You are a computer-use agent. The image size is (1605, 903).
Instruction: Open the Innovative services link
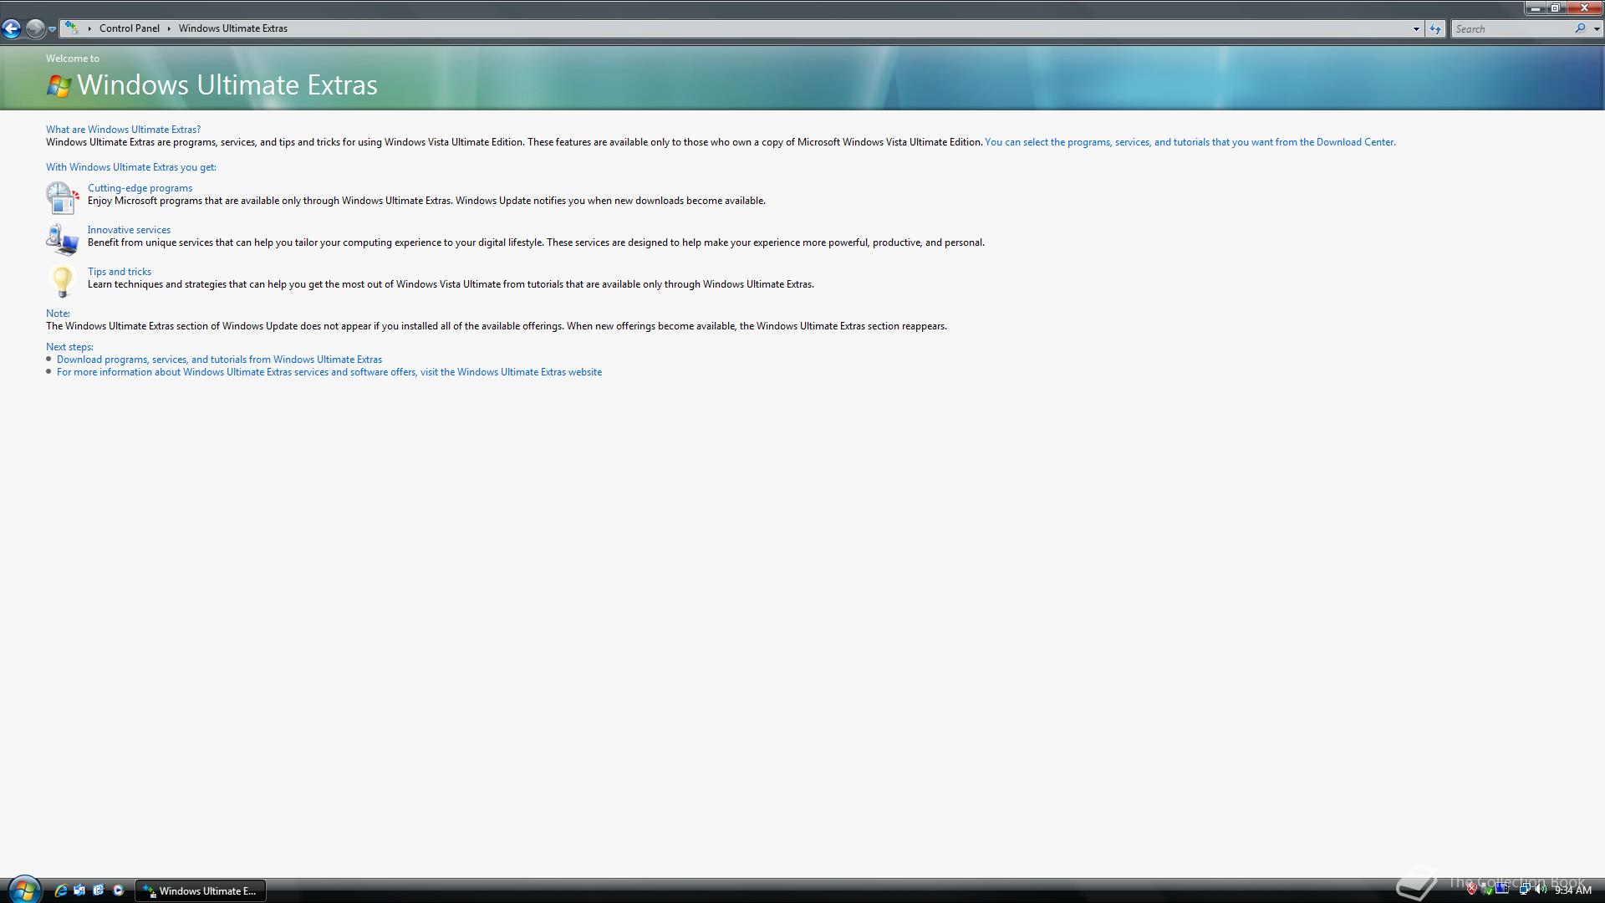click(x=129, y=230)
